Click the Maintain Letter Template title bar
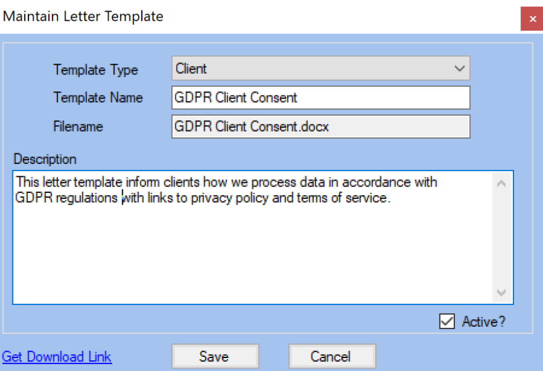The image size is (543, 371). 236,17
